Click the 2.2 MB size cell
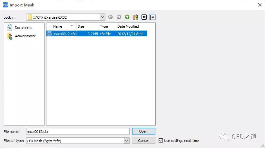Screen dimensions: 265x148 click(x=93, y=34)
